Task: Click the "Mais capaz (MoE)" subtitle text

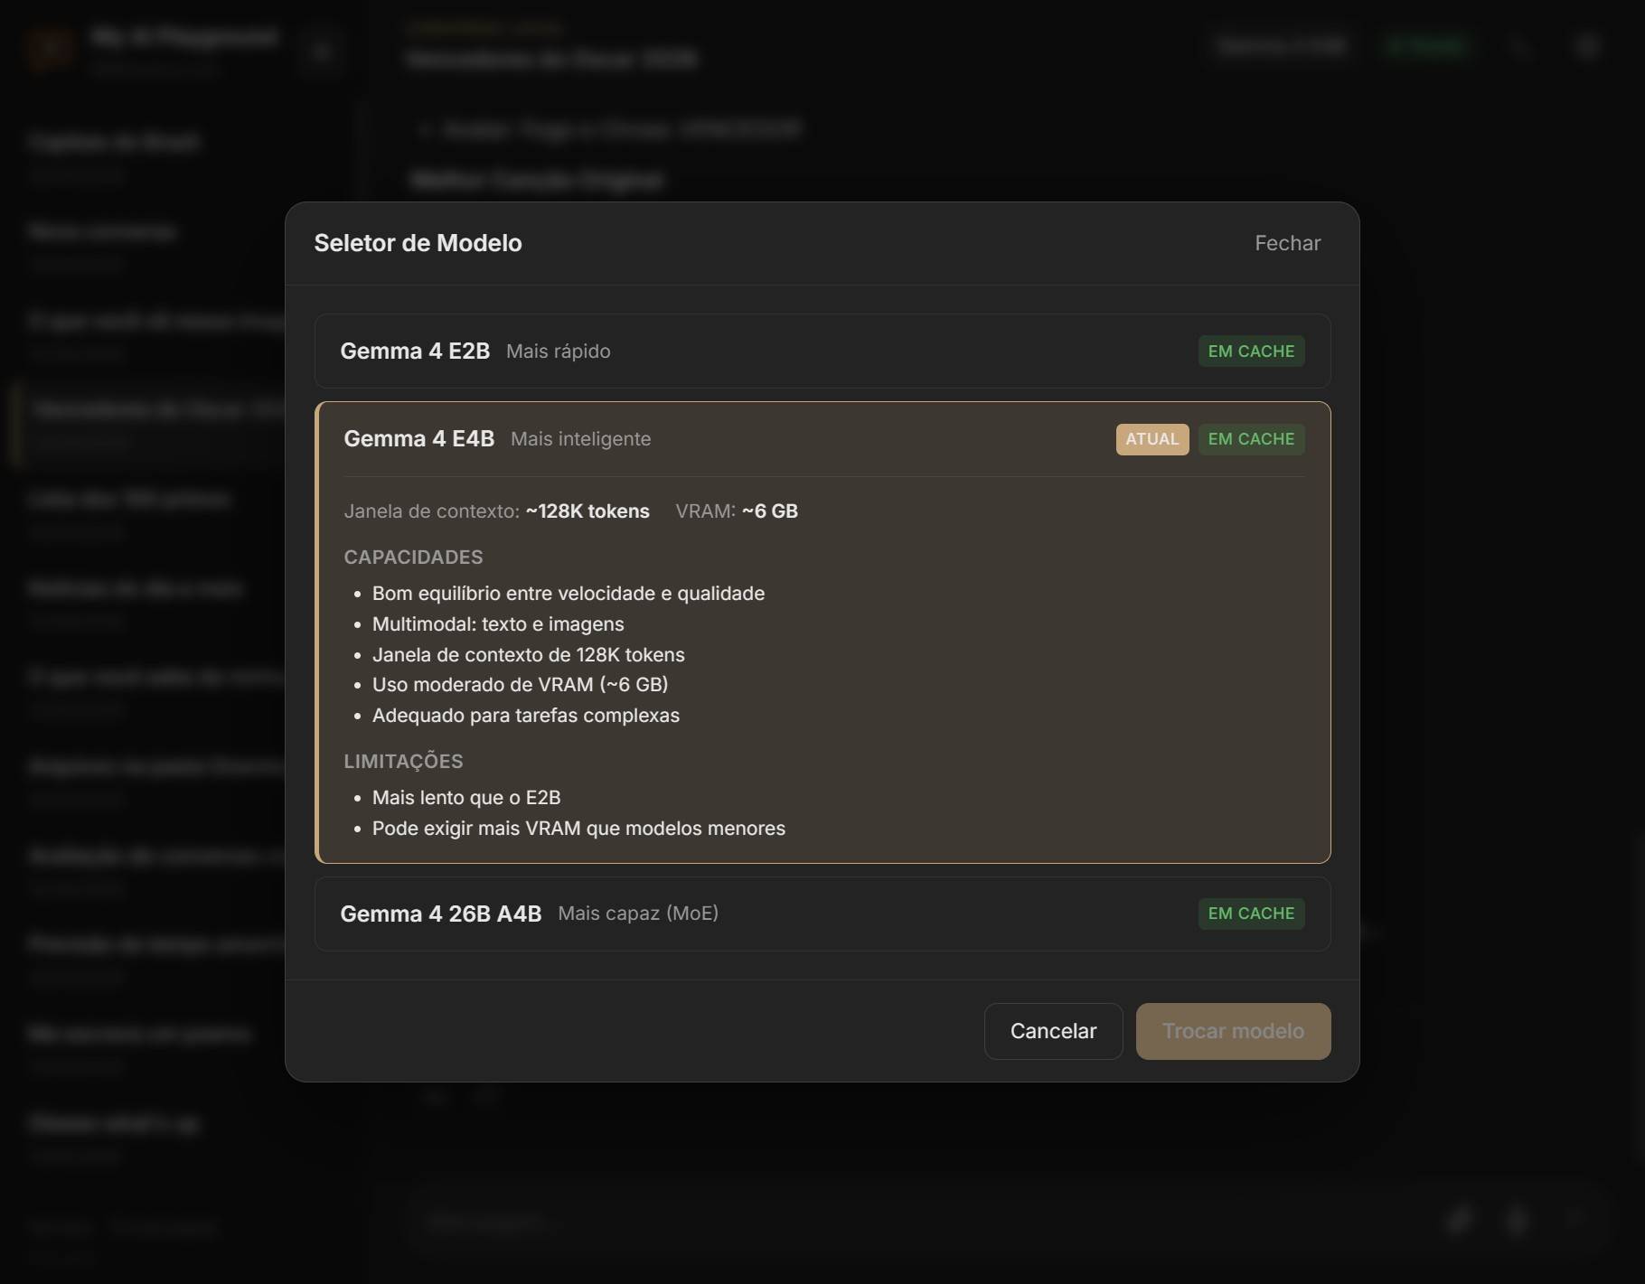Action: pos(638,914)
